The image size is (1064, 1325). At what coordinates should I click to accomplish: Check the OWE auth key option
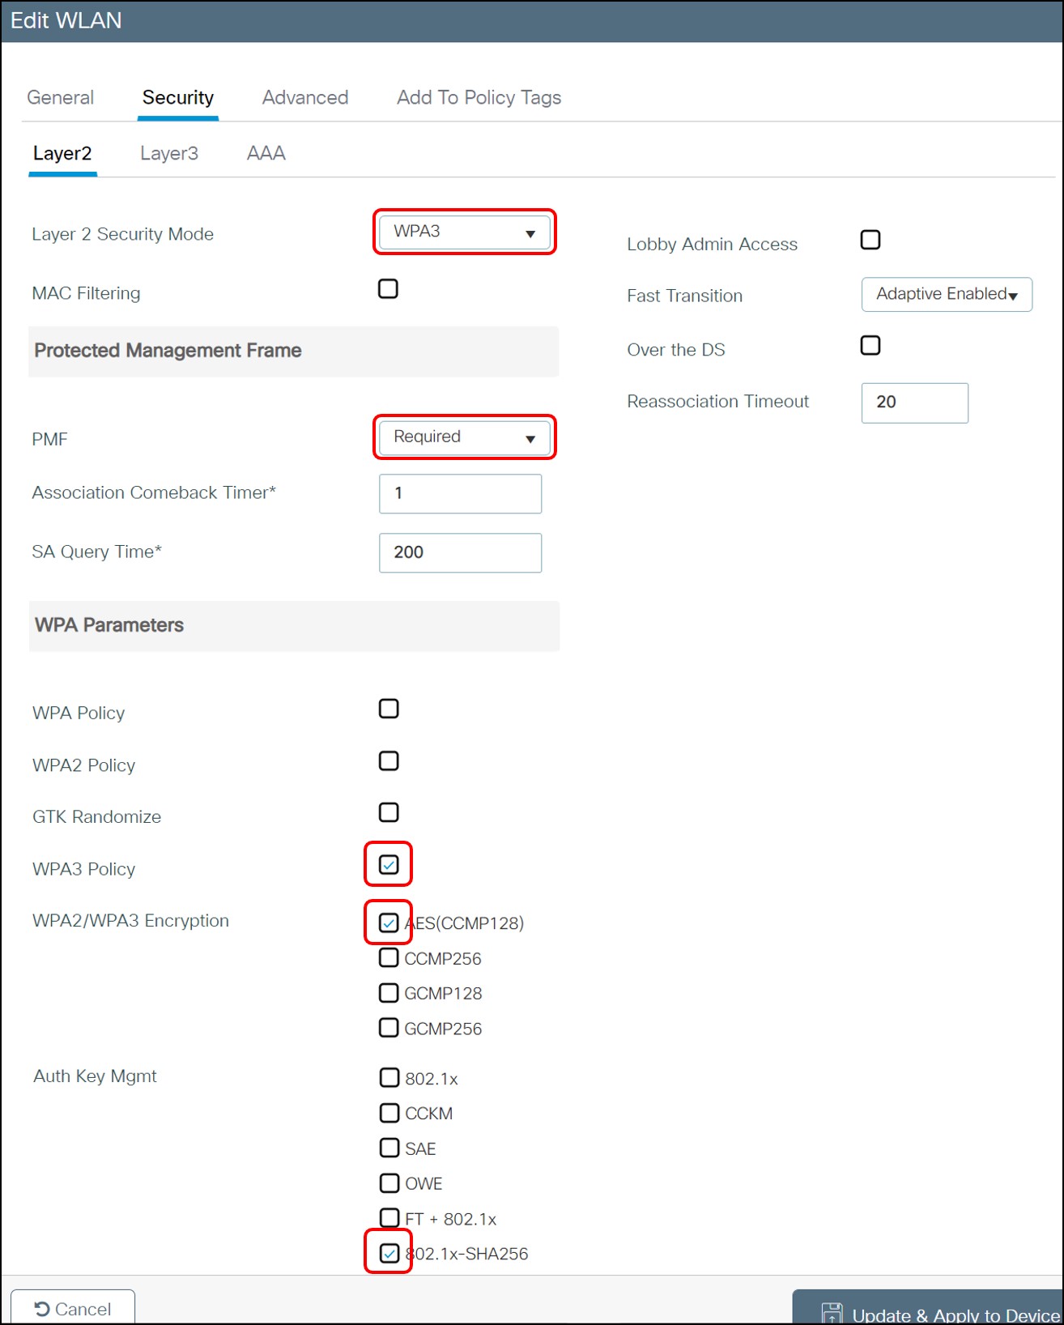tap(389, 1183)
